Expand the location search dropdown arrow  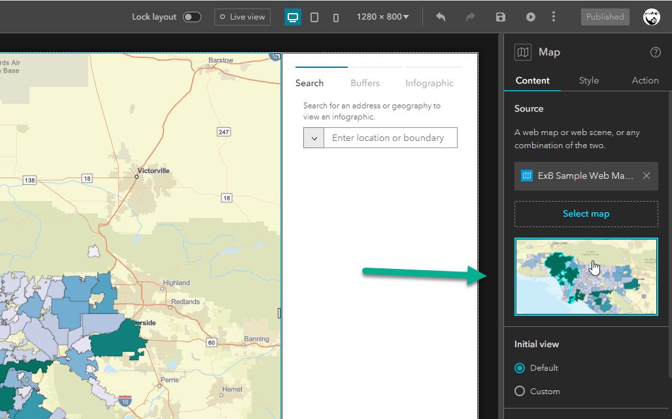click(x=314, y=138)
